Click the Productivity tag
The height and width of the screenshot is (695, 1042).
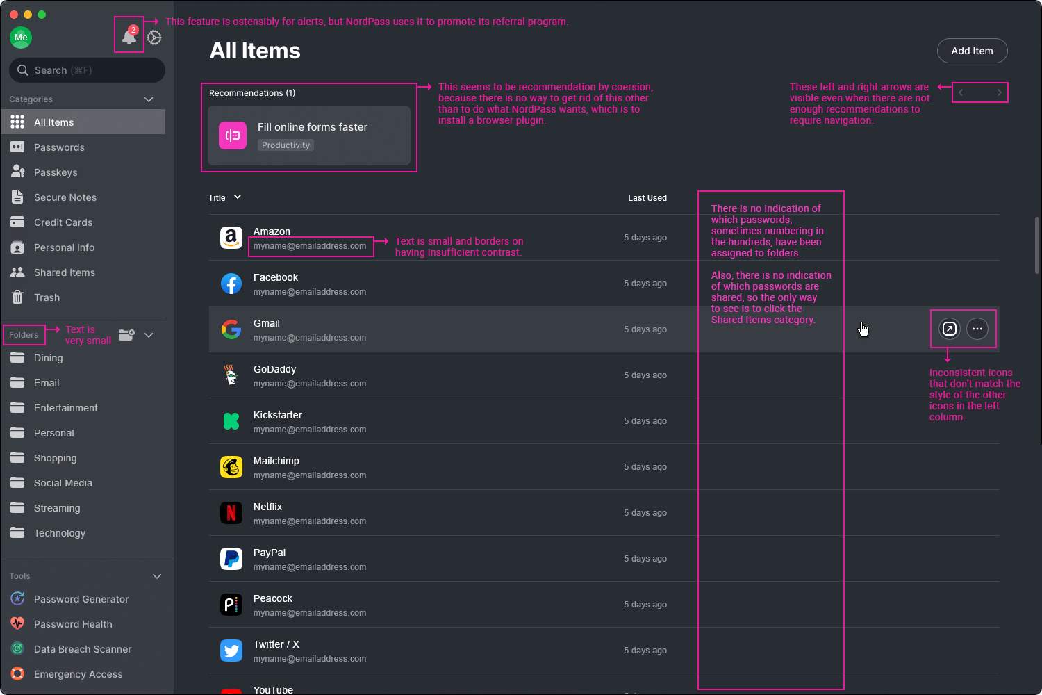click(286, 145)
